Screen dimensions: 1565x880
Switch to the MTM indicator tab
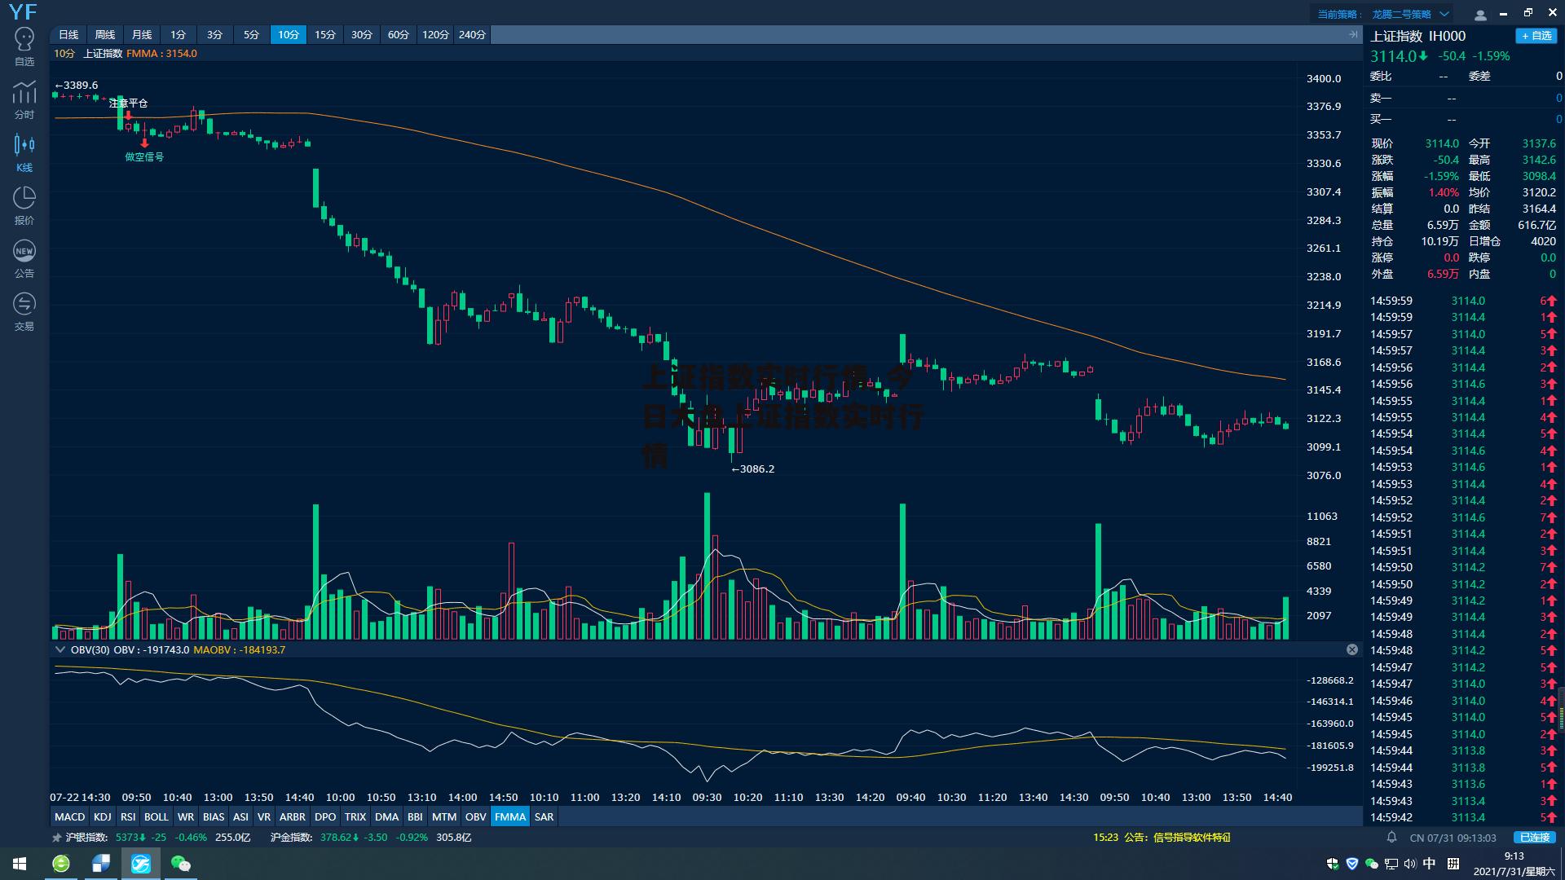[x=444, y=816]
